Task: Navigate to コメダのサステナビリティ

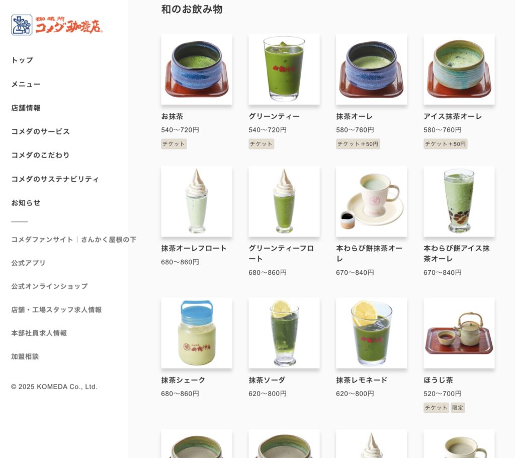Action: [x=55, y=179]
